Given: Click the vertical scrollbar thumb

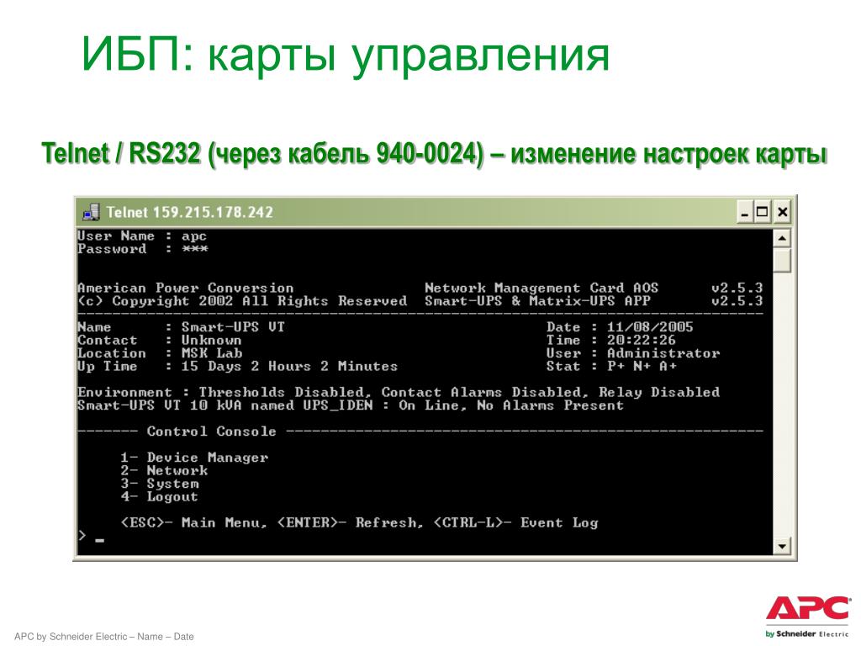Looking at the screenshot, I should click(781, 261).
